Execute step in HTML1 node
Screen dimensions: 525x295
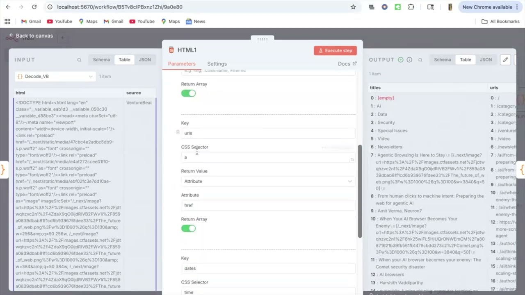(336, 50)
